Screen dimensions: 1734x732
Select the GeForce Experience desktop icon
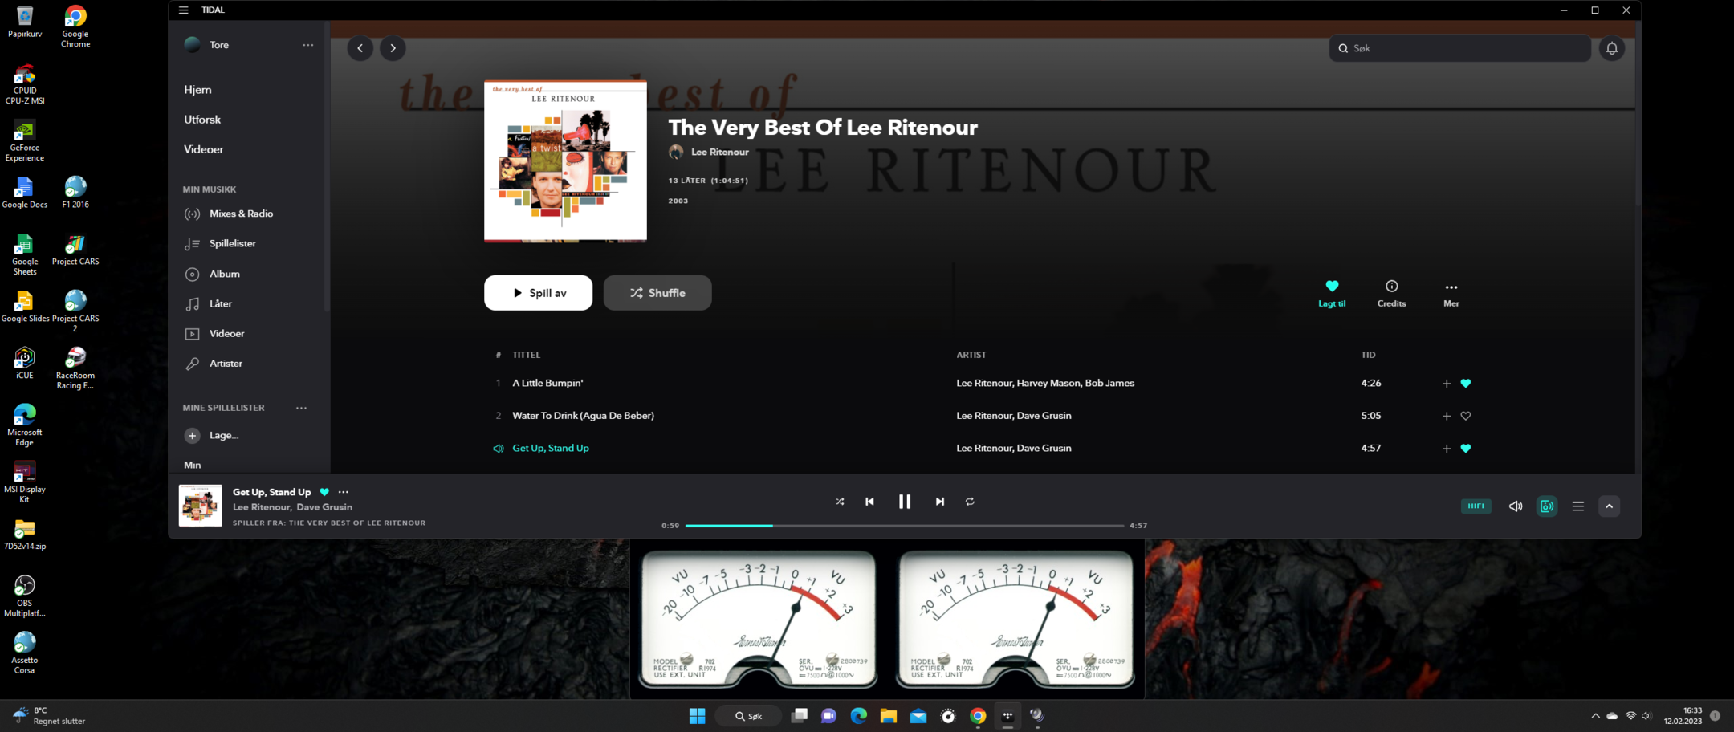click(x=25, y=141)
